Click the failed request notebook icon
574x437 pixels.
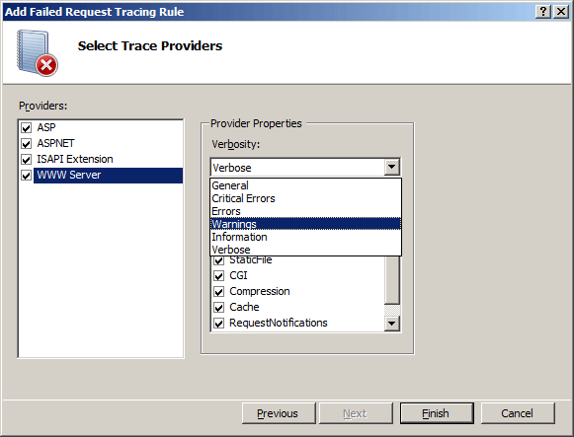click(37, 53)
